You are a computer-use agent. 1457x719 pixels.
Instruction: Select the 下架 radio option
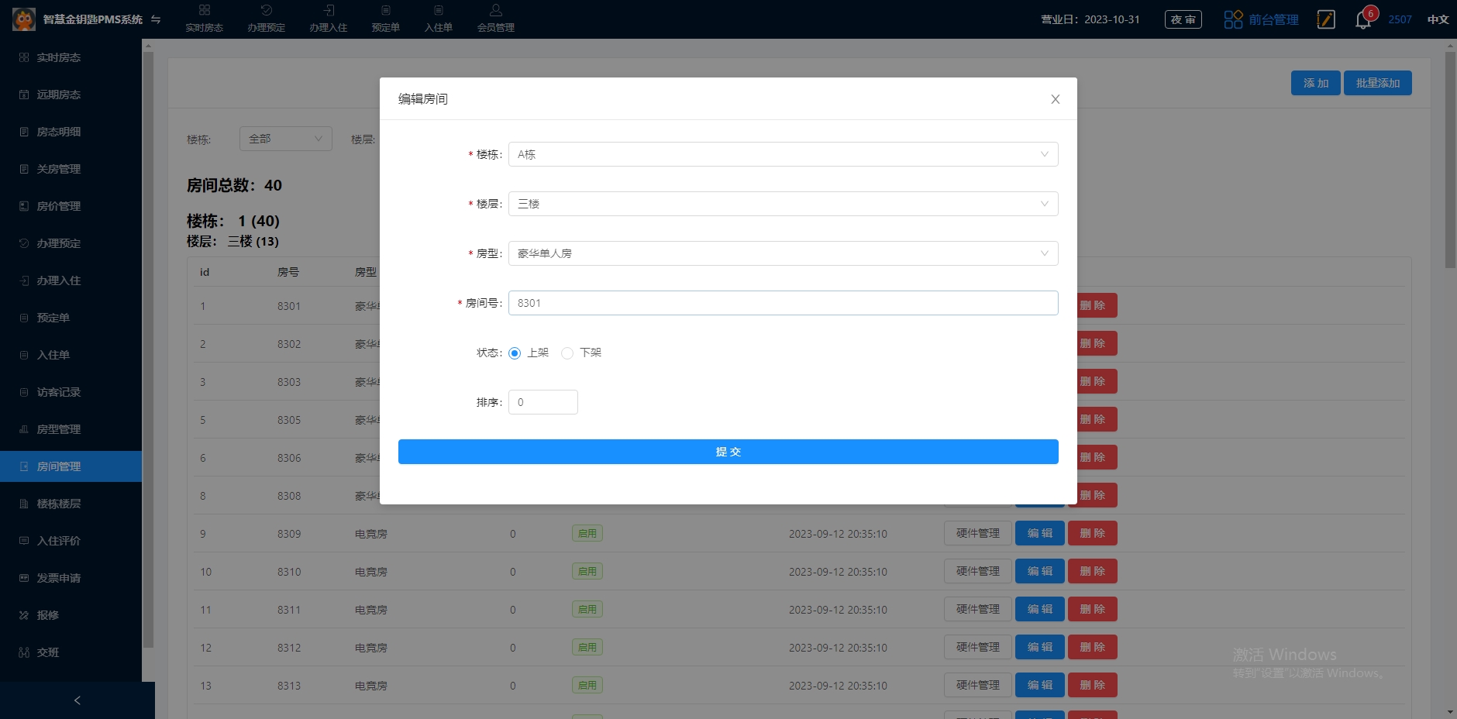click(567, 353)
